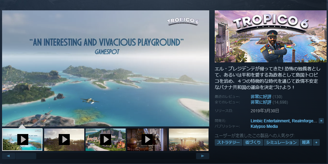
Task: Play the second trailer with forest scene
Action: click(64, 140)
